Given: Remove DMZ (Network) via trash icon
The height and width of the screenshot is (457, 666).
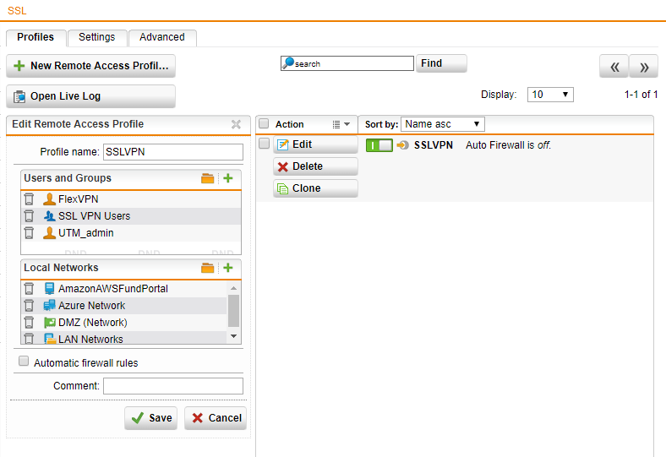Looking at the screenshot, I should tap(29, 323).
